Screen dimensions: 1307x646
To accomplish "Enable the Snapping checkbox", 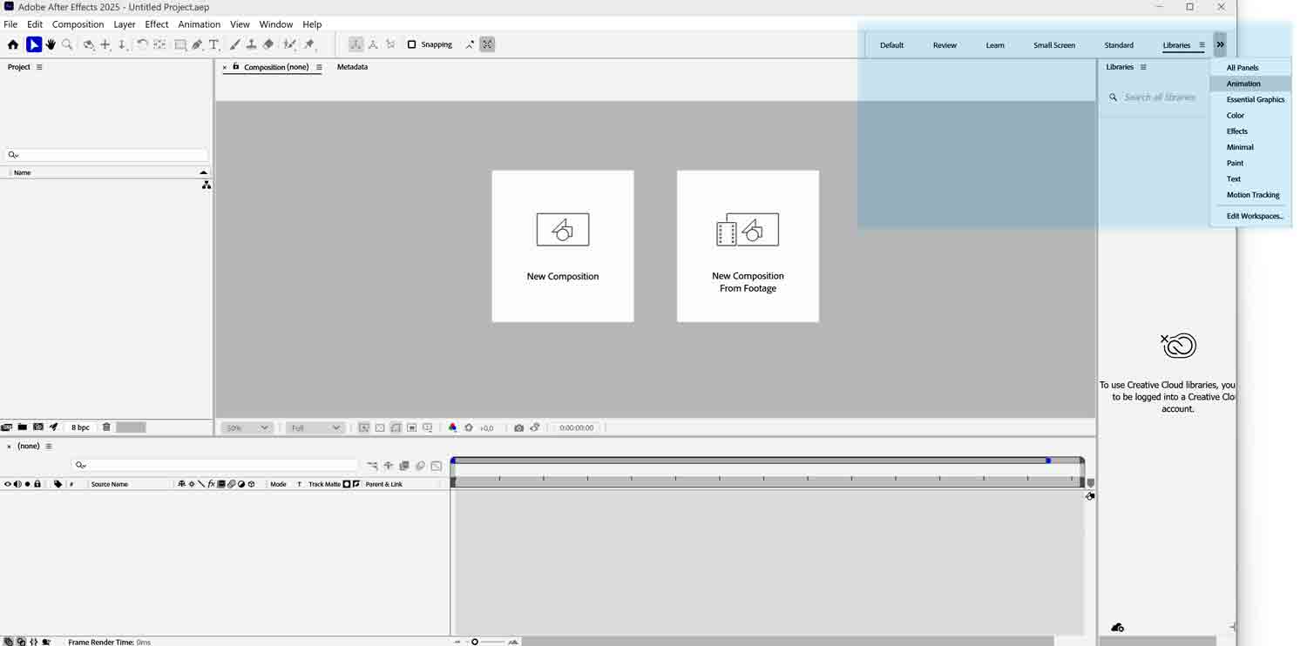I will point(412,44).
